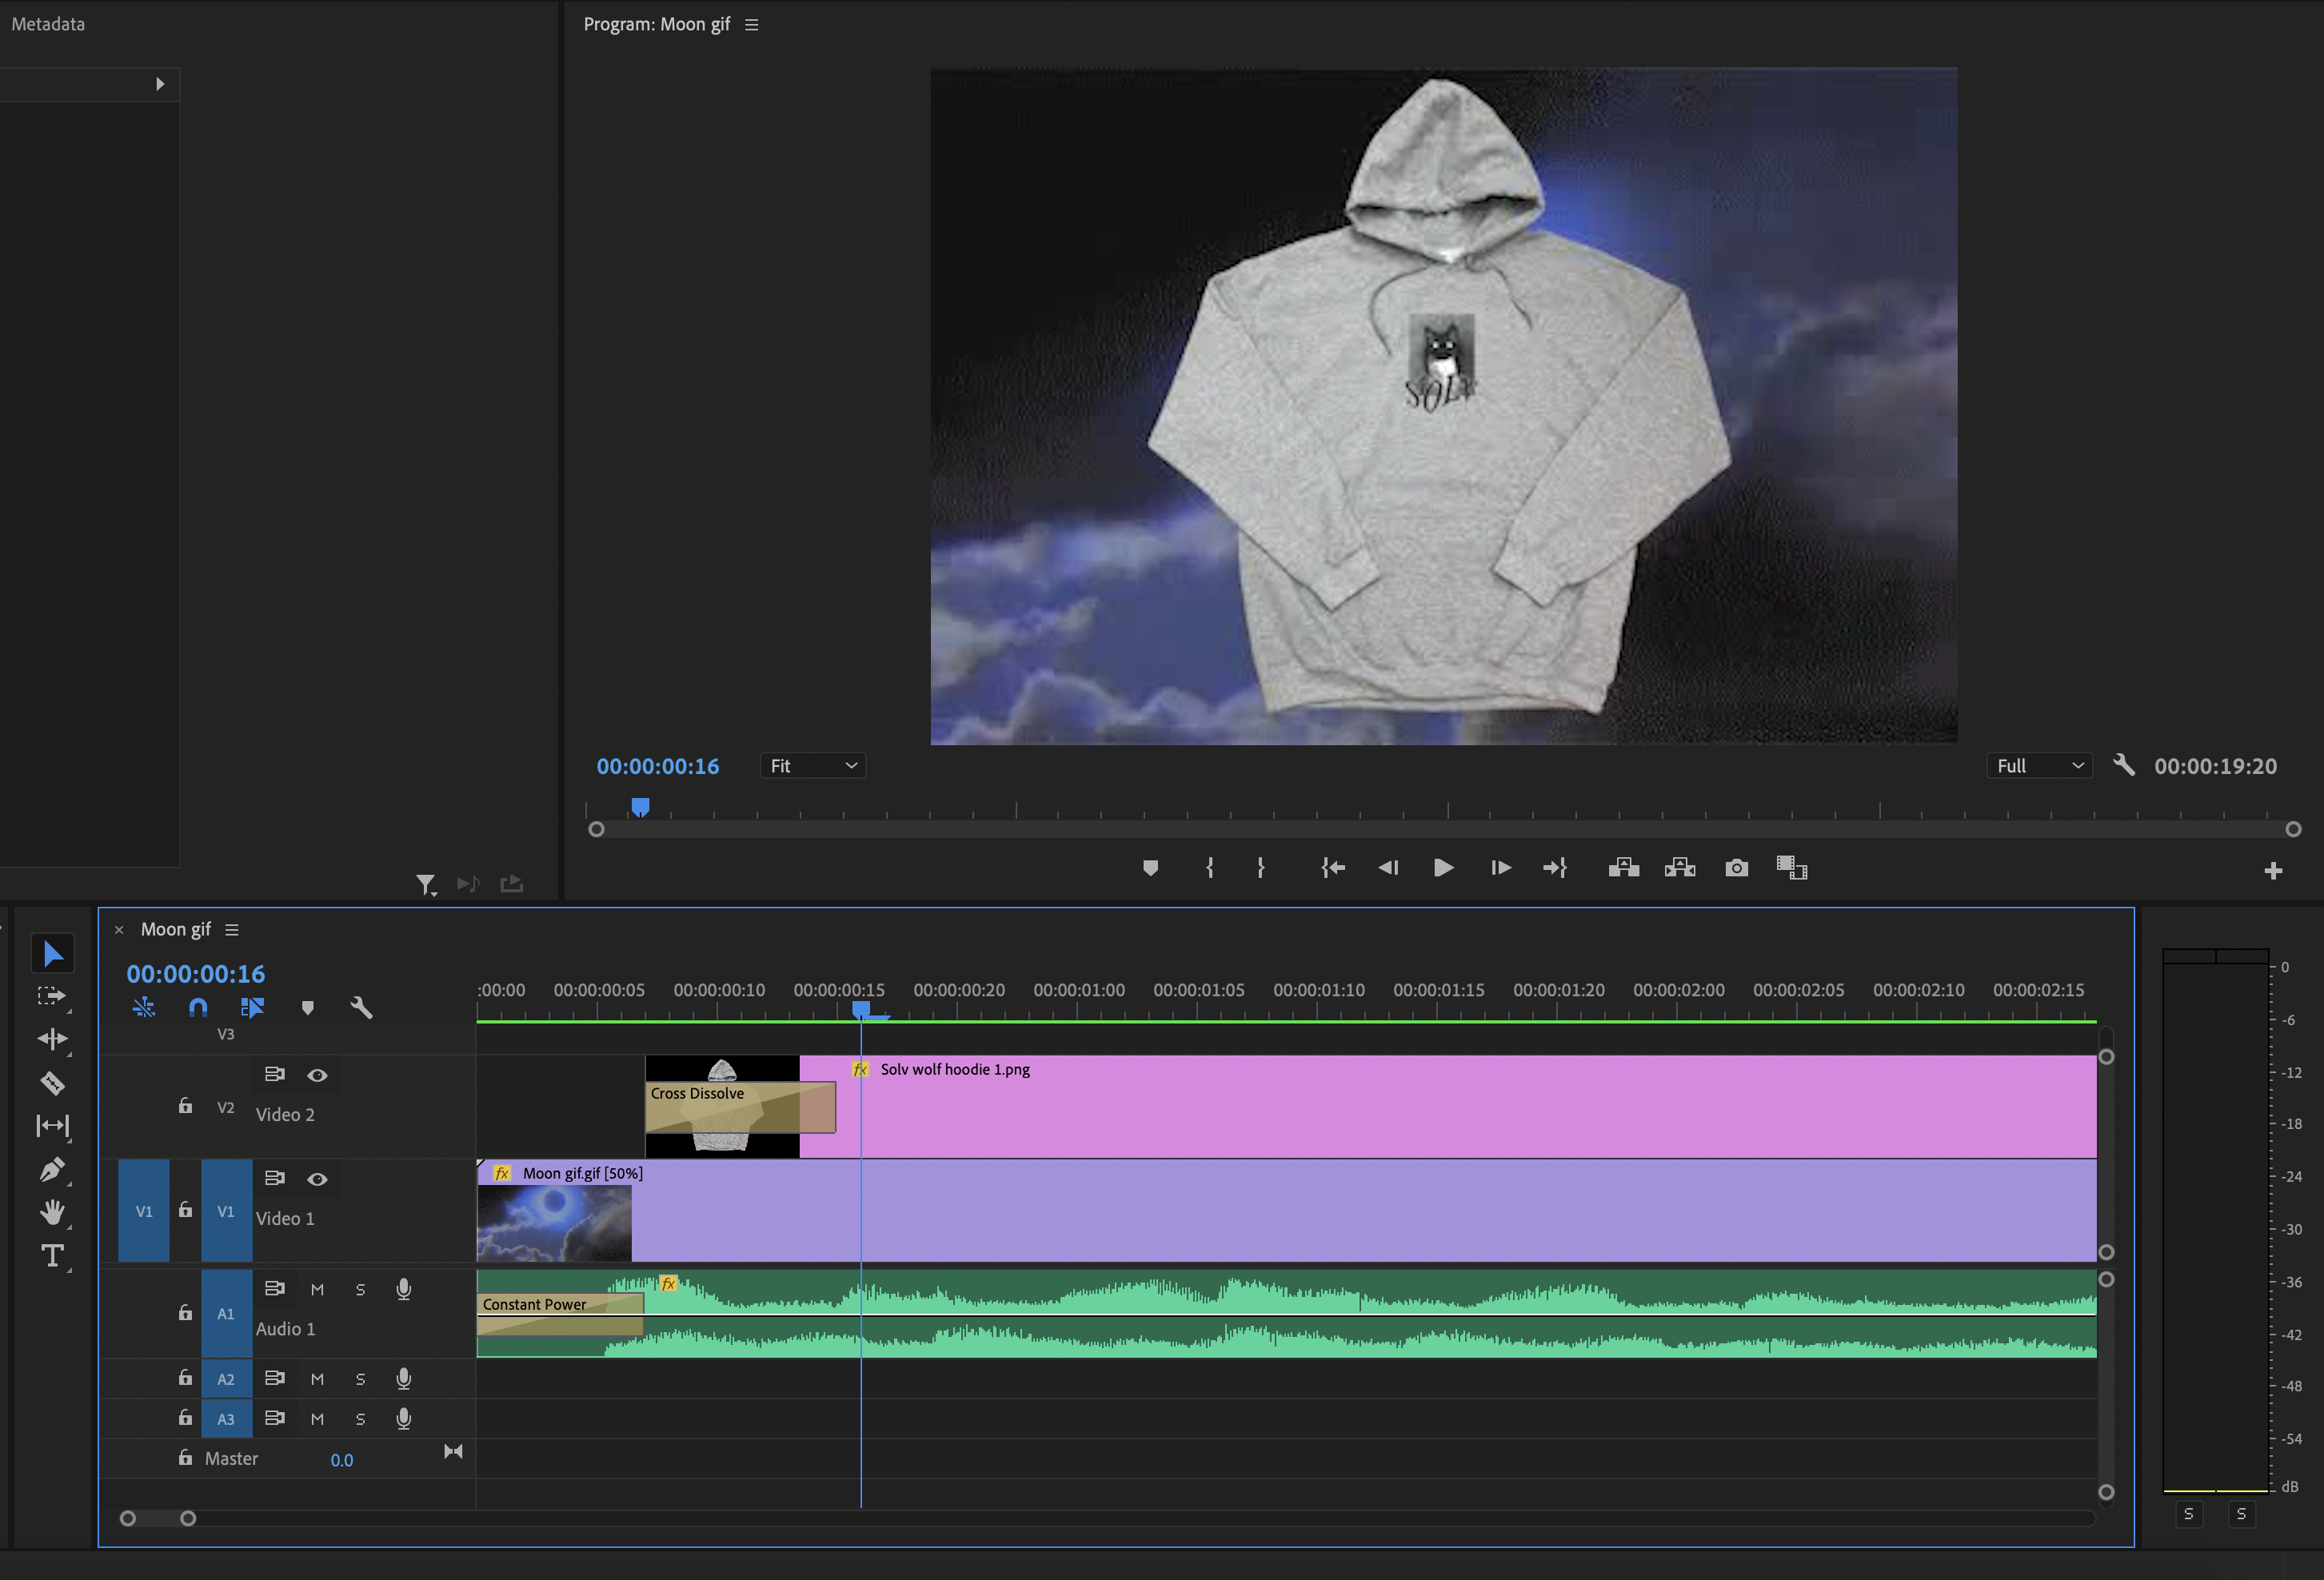Expand the Metadata panel disclosure arrow
2324x1580 pixels.
(x=160, y=84)
